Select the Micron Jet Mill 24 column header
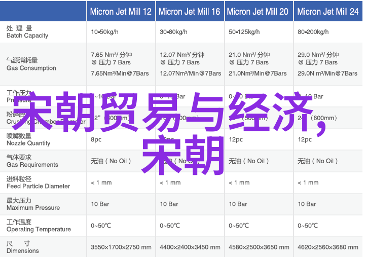The image size is (366, 257). click(328, 12)
